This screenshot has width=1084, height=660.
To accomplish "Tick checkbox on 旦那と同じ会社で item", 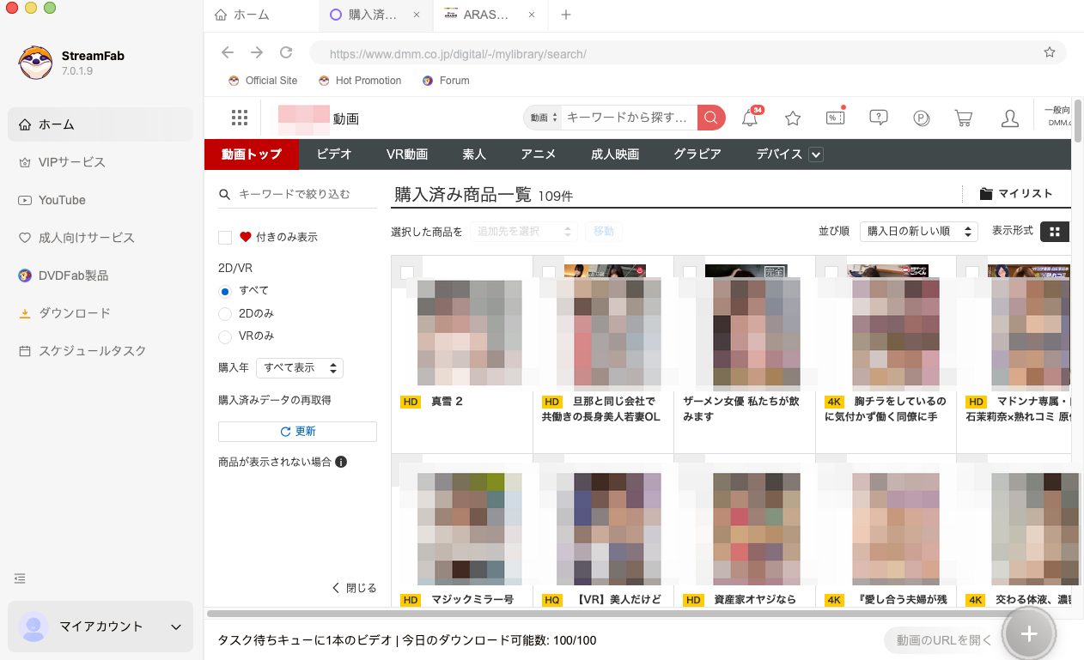I will click(548, 273).
